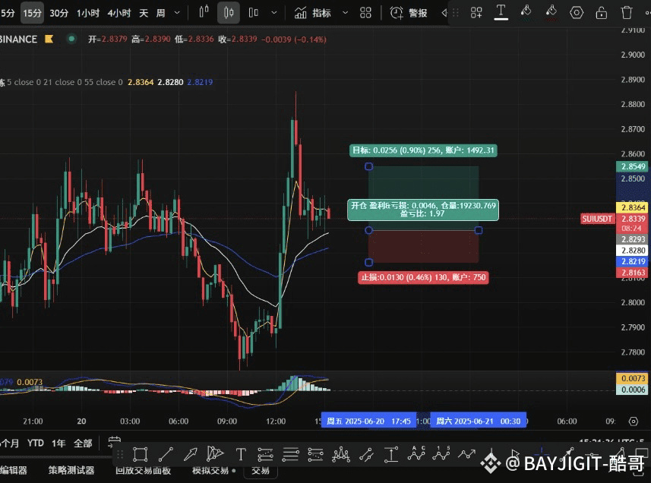Switch to 天 daily timeframe
Viewport: 651px width, 483px height.
144,13
